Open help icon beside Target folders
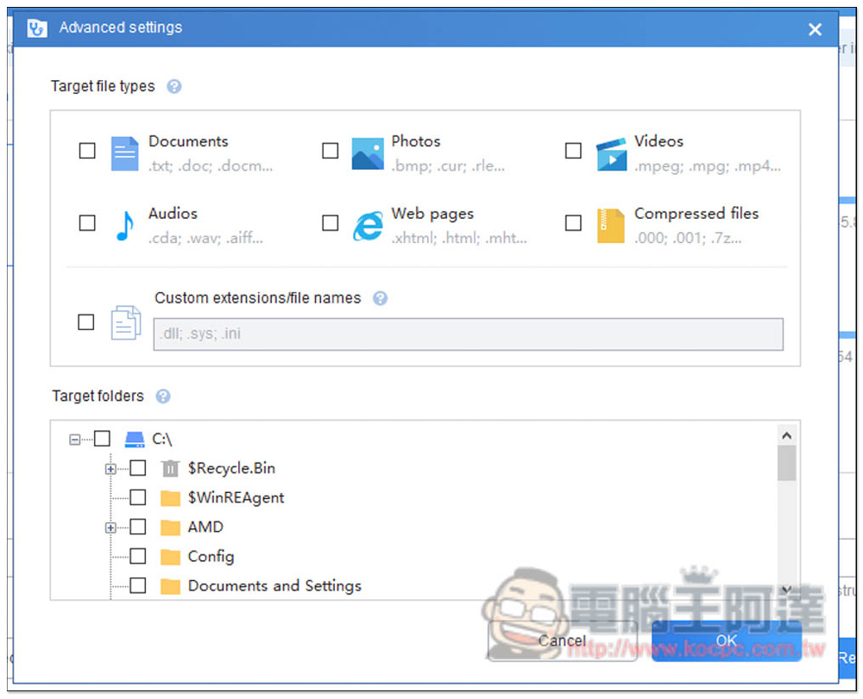The image size is (863, 699). (163, 396)
